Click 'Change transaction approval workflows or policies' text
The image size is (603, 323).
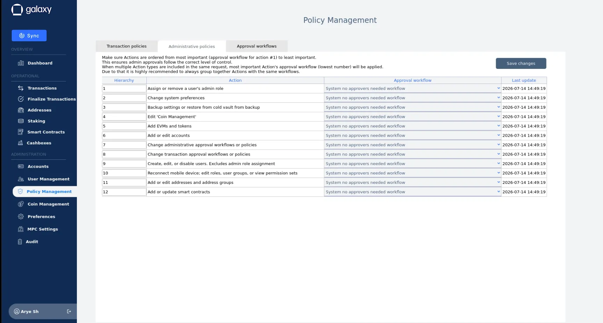click(x=199, y=154)
